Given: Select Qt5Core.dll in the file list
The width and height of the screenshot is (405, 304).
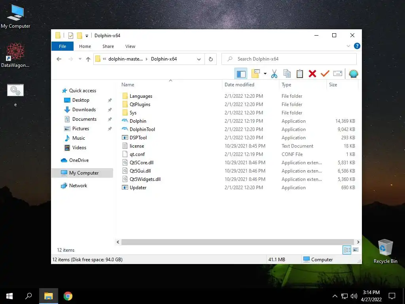Looking at the screenshot, I should [141, 163].
